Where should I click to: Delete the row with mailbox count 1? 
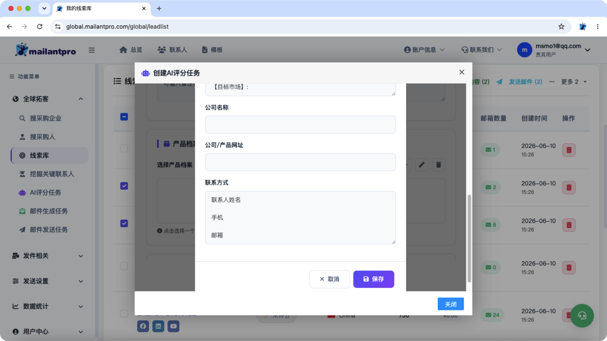point(569,150)
